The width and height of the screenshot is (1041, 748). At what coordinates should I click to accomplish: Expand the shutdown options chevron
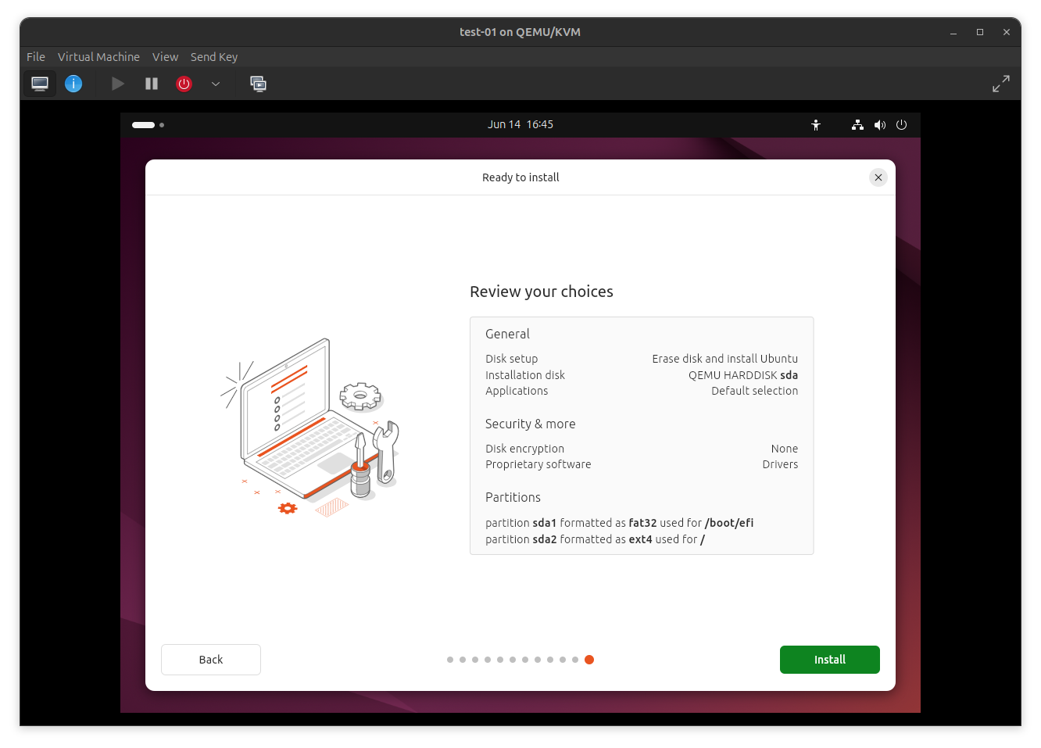(x=216, y=84)
